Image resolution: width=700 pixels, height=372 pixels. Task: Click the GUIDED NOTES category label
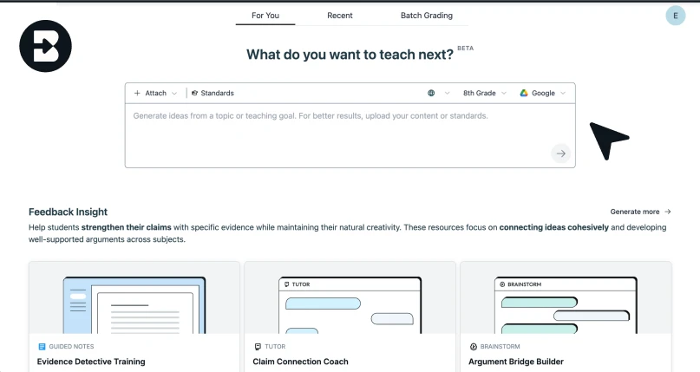point(71,347)
